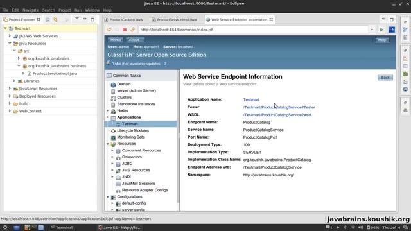The image size is (411, 231).
Task: Open the URL history dropdown
Action: tap(372, 30)
